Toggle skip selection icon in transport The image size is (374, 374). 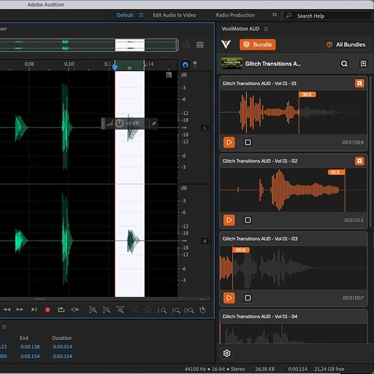(75, 310)
